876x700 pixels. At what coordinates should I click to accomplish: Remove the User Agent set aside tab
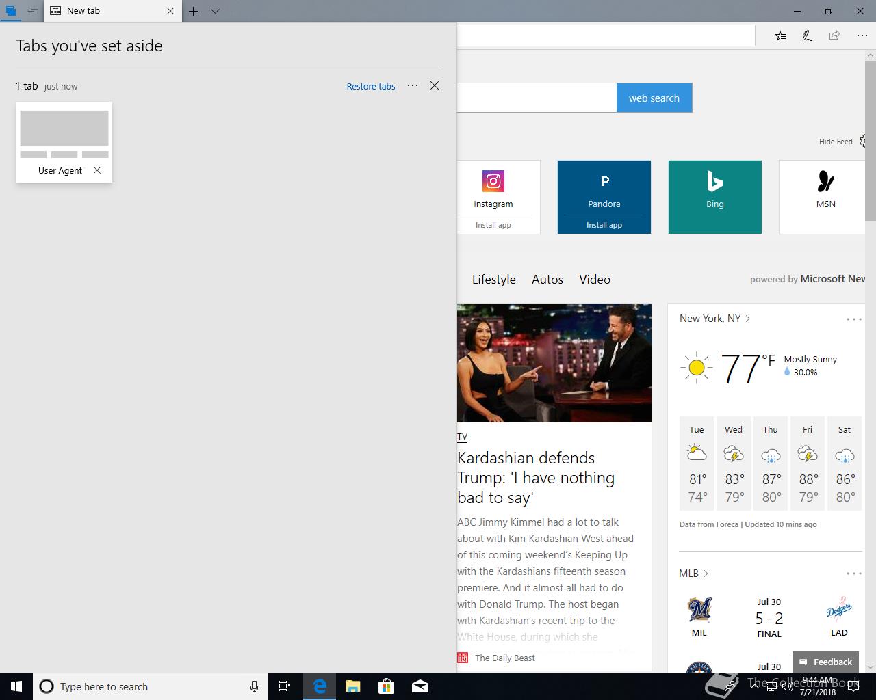coord(97,170)
